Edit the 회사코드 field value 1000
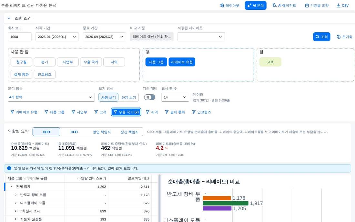The width and height of the screenshot is (355, 222). coord(19,37)
